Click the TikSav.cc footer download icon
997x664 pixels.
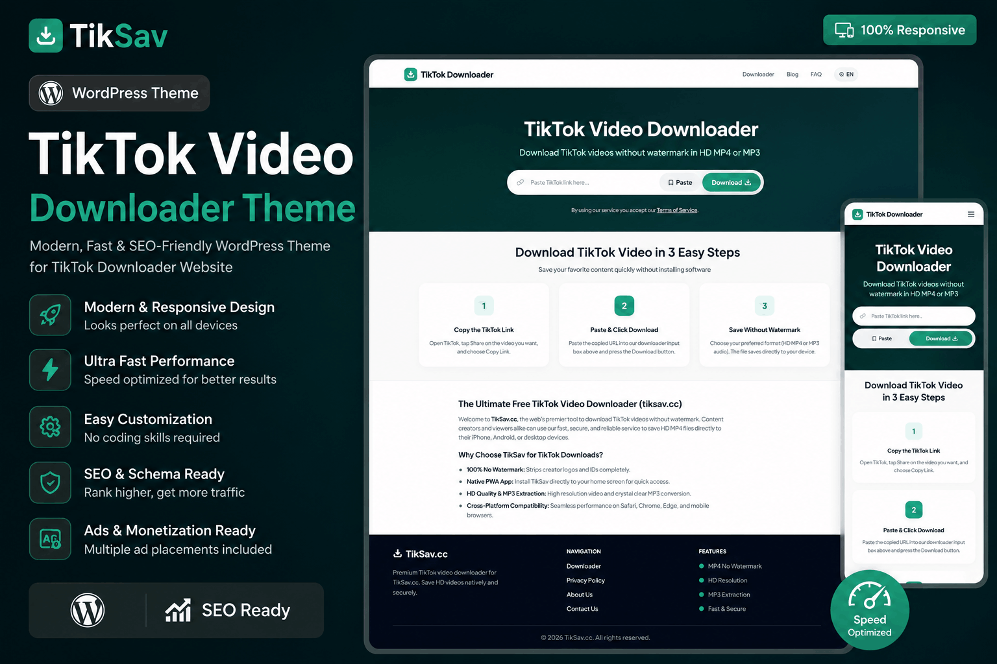click(x=397, y=554)
